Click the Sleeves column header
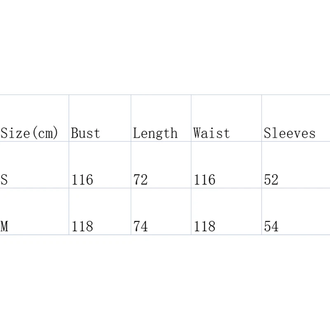 pyautogui.click(x=290, y=133)
